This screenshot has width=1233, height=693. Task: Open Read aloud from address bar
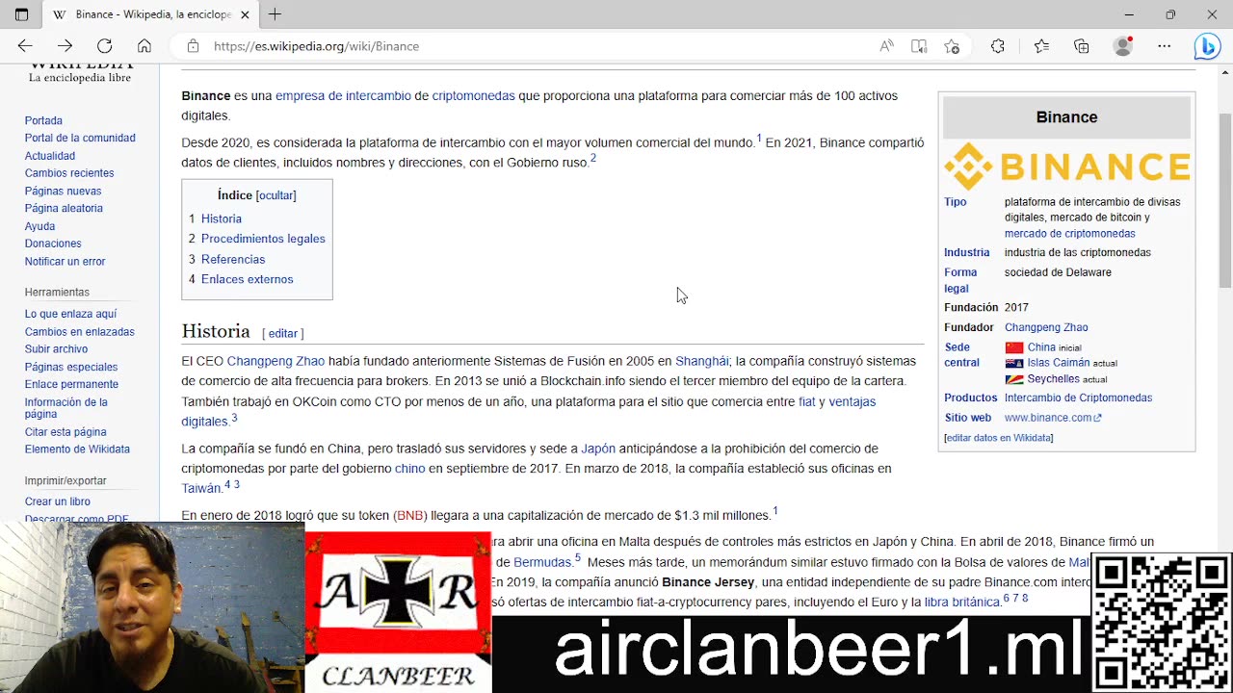[886, 46]
